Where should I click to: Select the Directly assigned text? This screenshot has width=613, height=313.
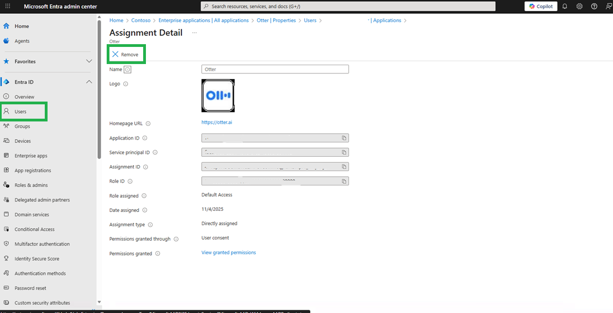(219, 224)
